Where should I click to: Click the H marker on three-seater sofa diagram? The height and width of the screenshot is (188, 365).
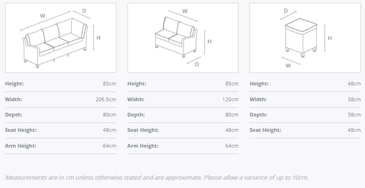tap(99, 38)
